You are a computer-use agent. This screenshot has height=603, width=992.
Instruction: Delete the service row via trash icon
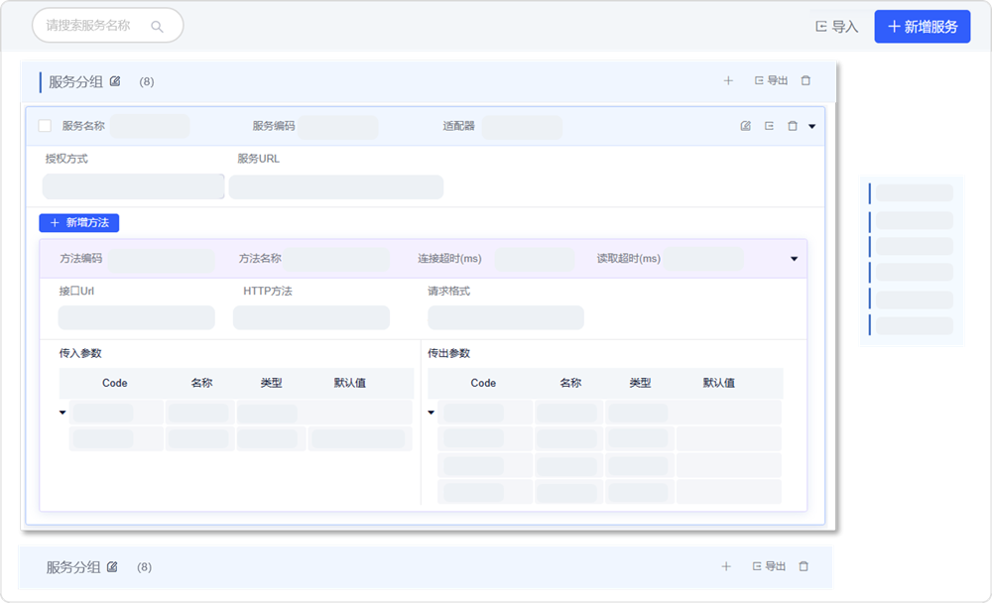click(x=792, y=126)
